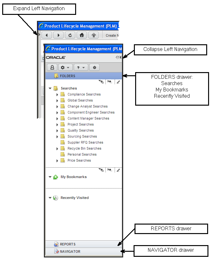216x272 pixels.
Task: Expand Content Manager Searches folder
Action: click(x=57, y=119)
